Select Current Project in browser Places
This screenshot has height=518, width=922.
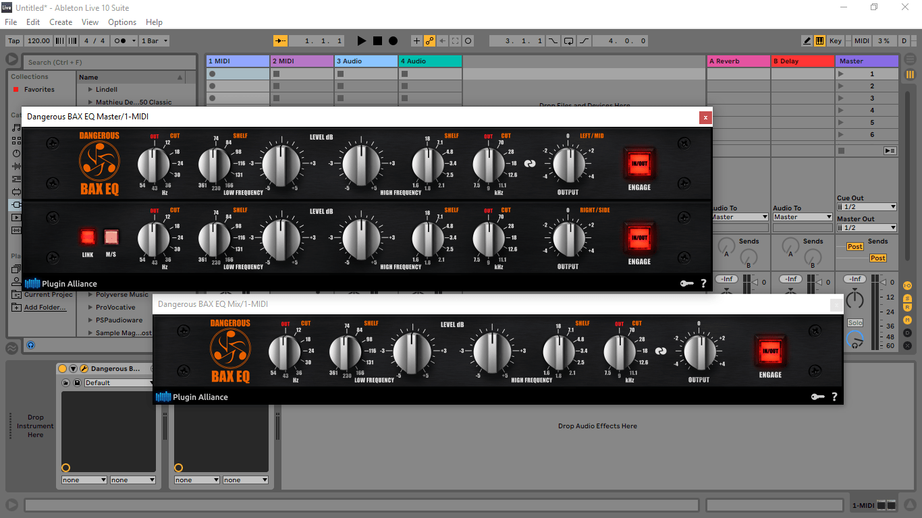click(x=49, y=295)
